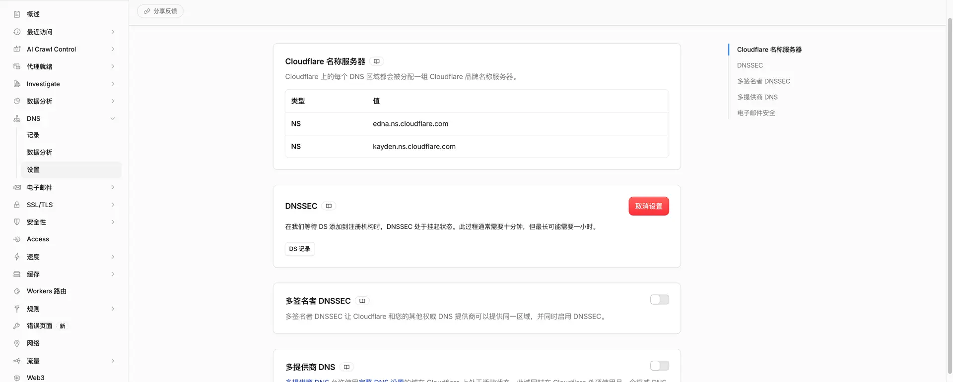
Task: Jump to DNSSEC in page outline
Action: tap(750, 65)
